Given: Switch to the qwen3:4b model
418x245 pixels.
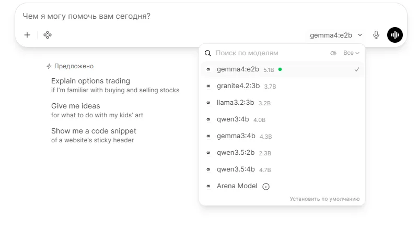Looking at the screenshot, I should coord(282,119).
